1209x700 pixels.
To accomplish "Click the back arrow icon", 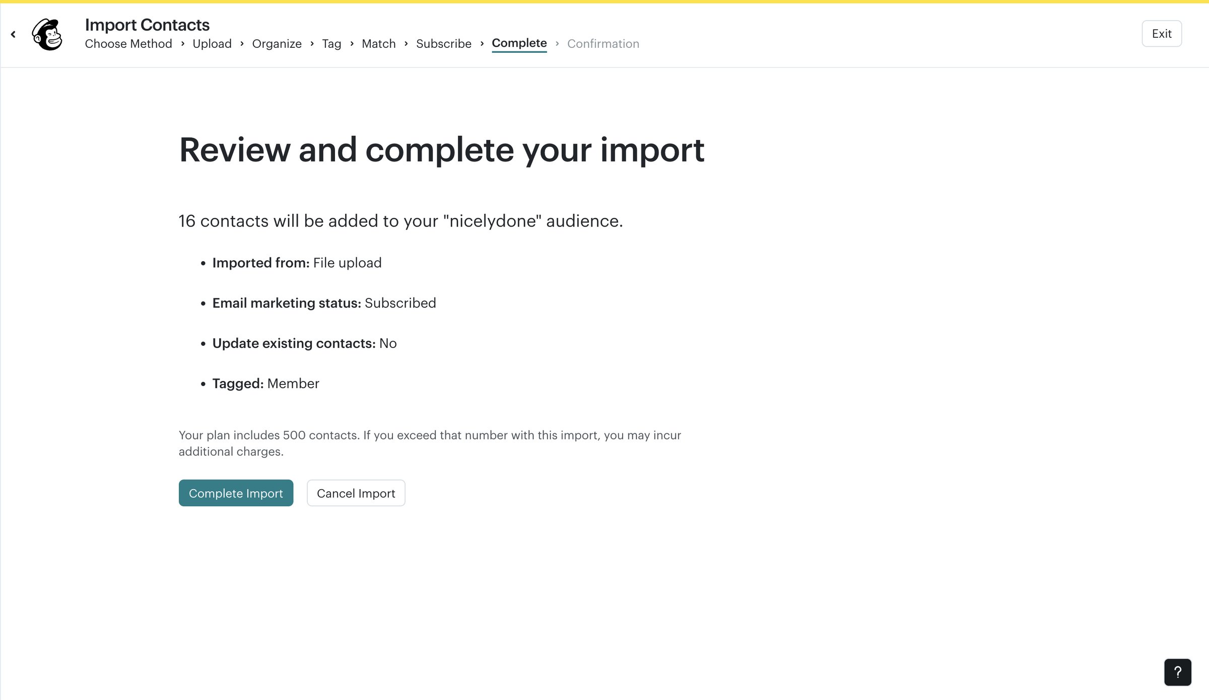I will [x=13, y=34].
